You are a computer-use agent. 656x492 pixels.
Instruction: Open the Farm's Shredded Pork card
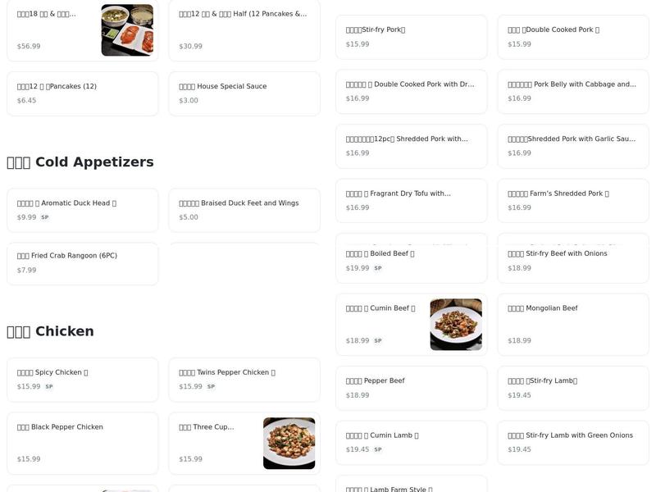pyautogui.click(x=572, y=201)
